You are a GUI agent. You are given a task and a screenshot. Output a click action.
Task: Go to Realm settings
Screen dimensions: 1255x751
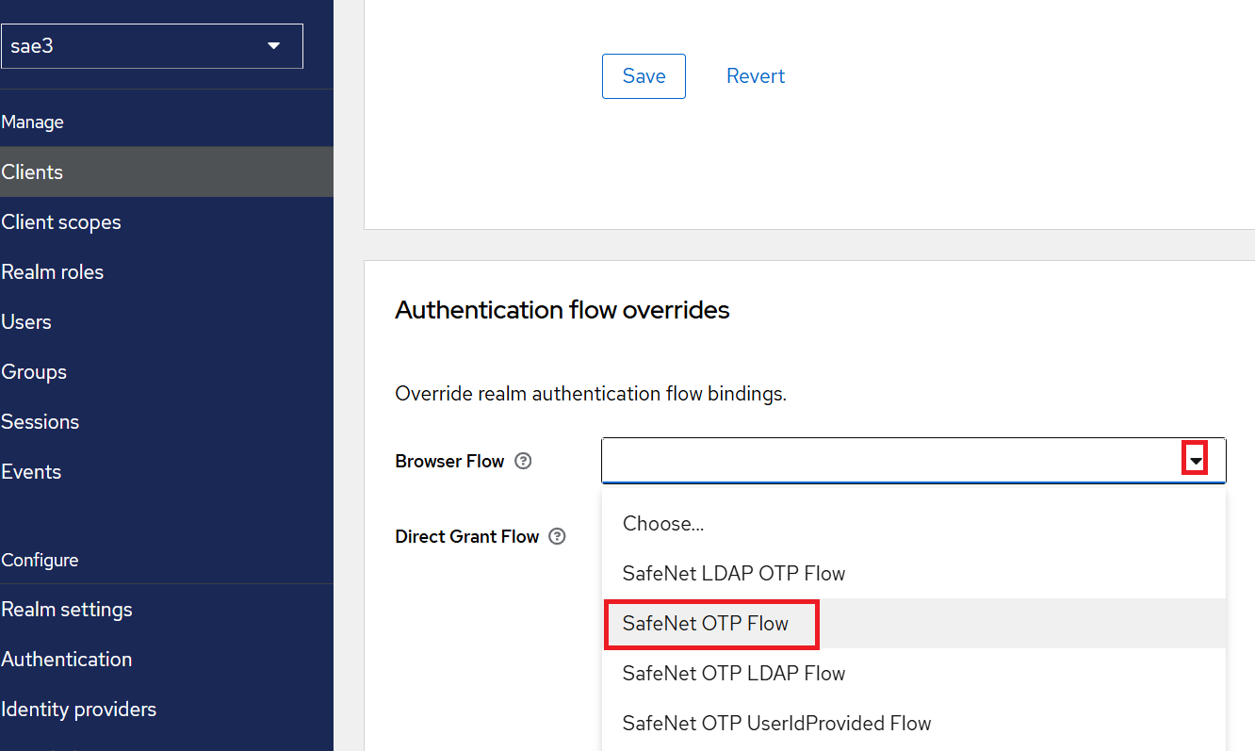(x=67, y=610)
